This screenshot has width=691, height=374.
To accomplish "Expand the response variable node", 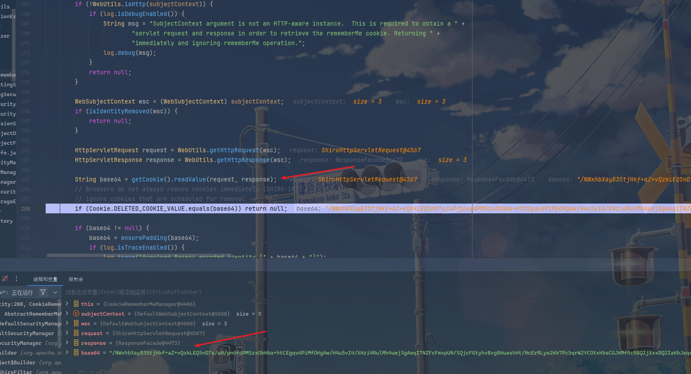I will [x=67, y=343].
